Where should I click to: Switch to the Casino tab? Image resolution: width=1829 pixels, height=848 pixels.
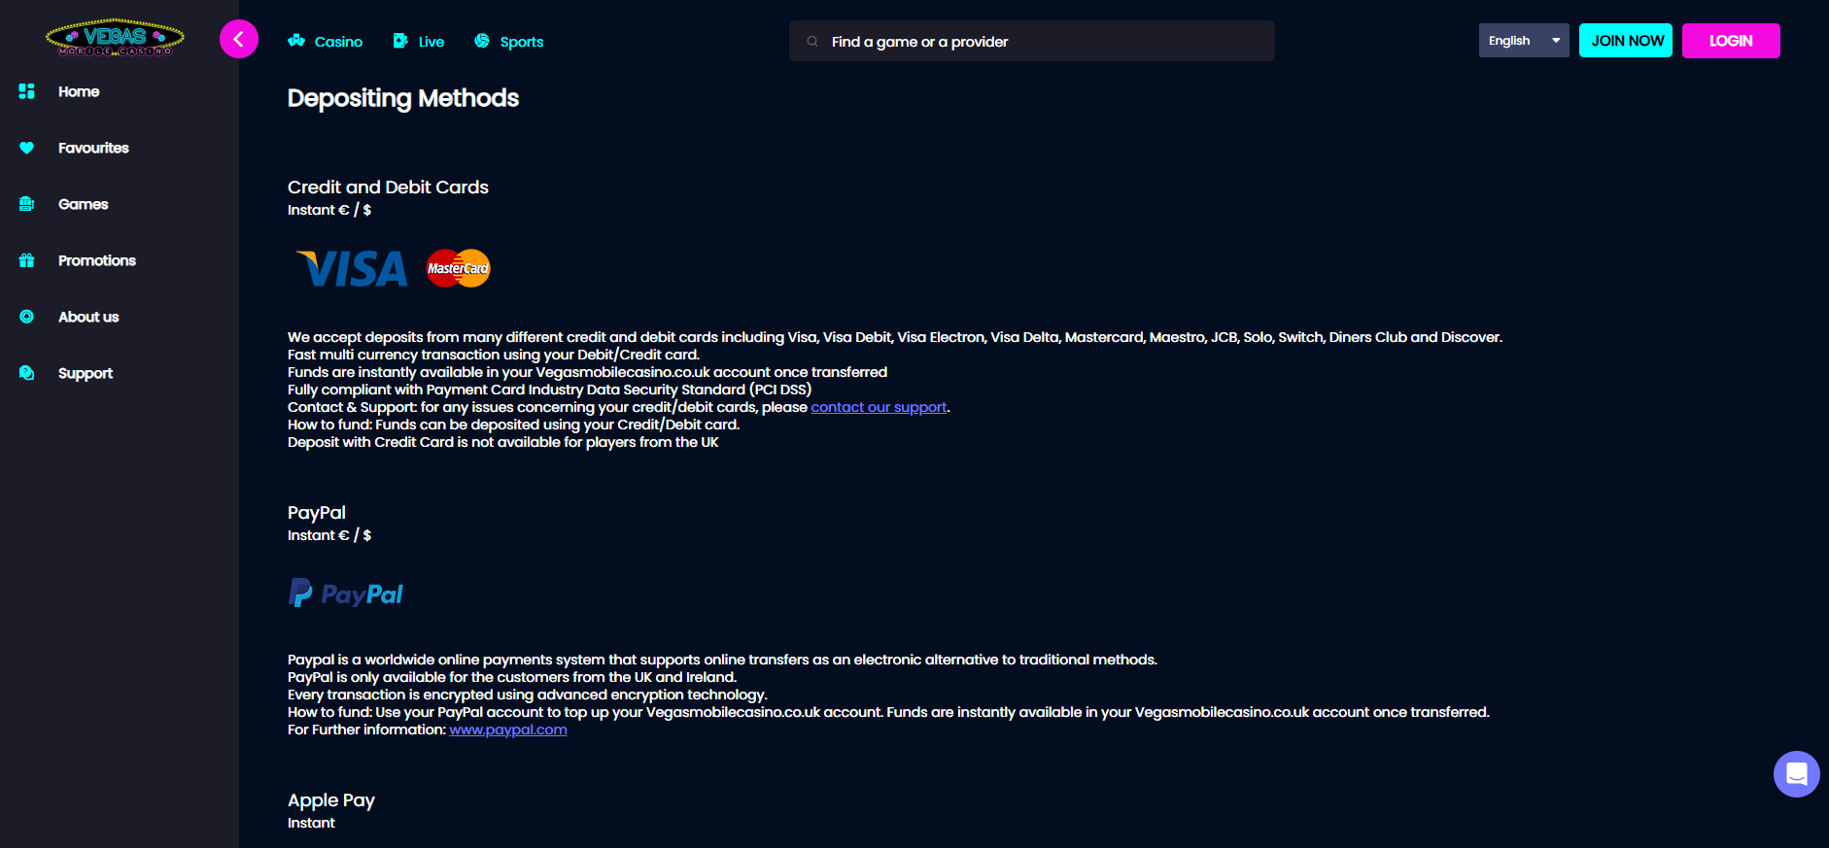(338, 42)
